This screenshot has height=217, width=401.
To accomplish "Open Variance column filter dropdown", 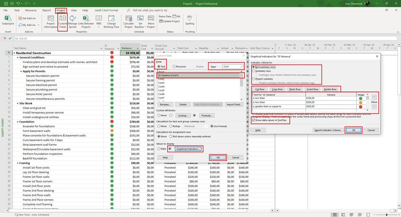I will [138, 48].
